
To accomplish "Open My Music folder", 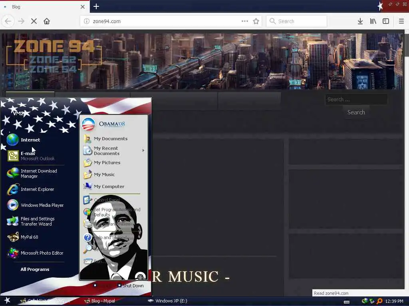I will click(99, 175).
